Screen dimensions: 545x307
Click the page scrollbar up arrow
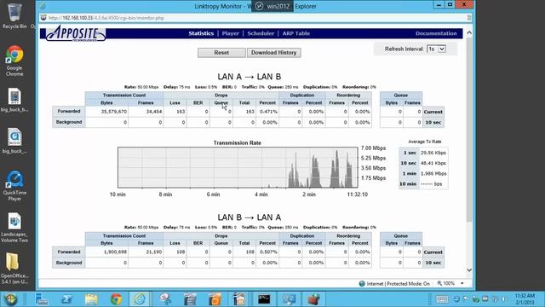(469, 32)
